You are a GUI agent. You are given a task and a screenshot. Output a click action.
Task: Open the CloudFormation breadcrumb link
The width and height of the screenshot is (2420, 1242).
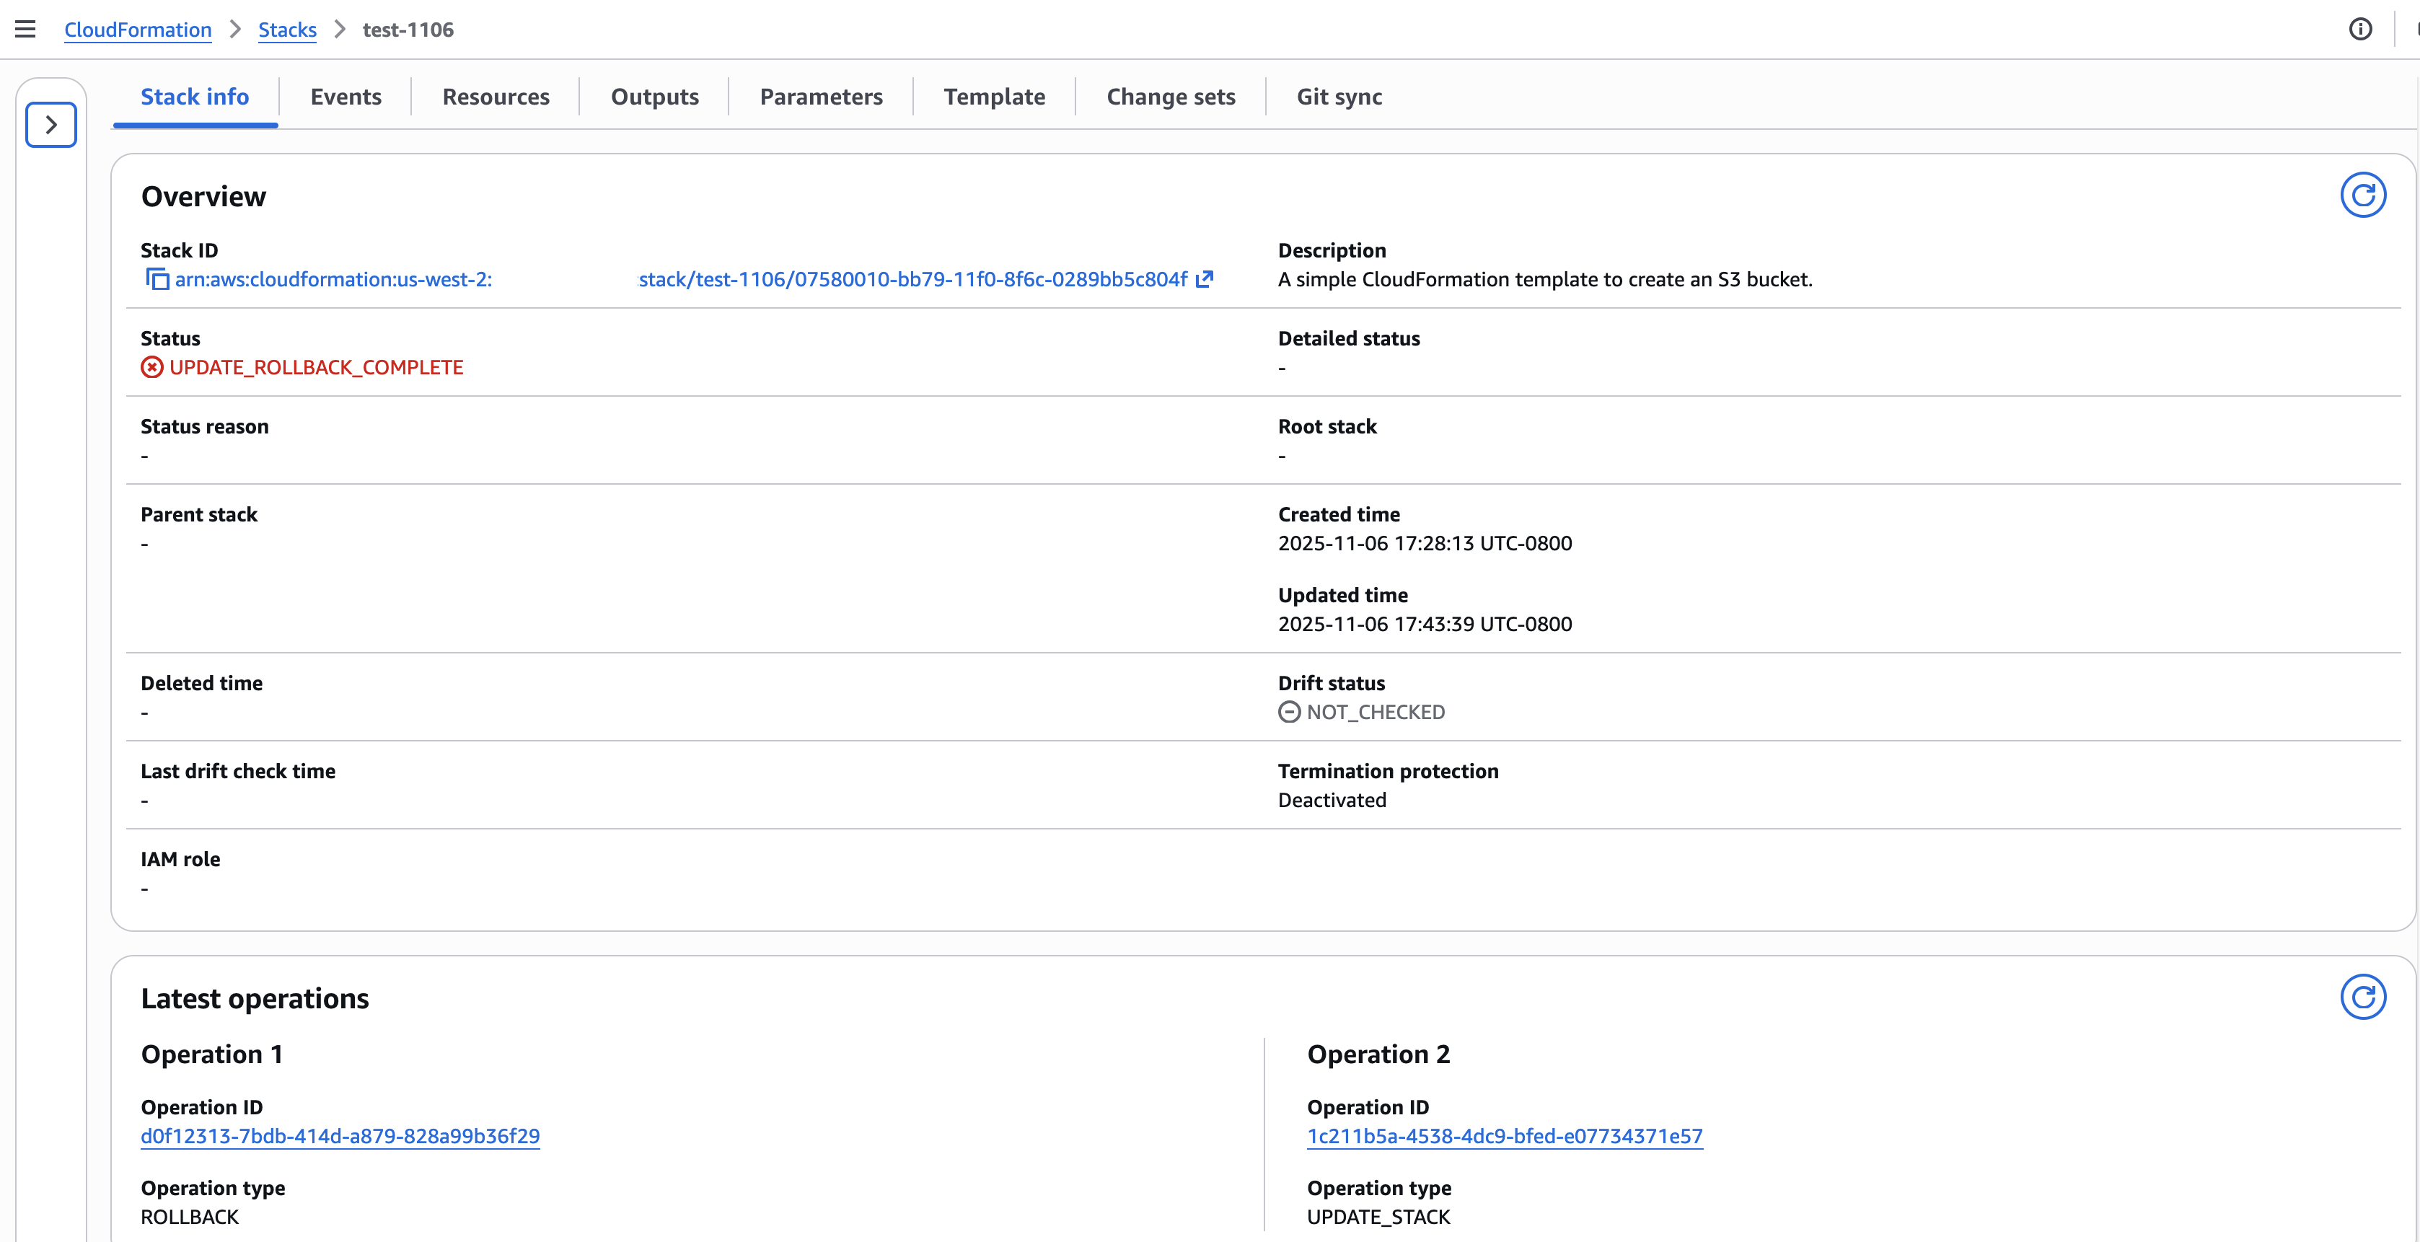pyautogui.click(x=137, y=29)
